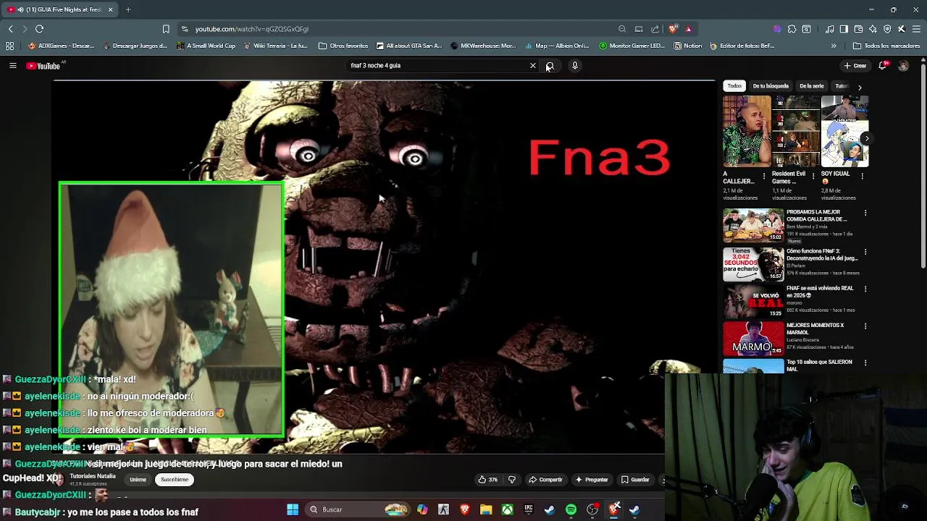The height and width of the screenshot is (521, 927).
Task: Open the Brave Wallet icon
Action: tap(858, 29)
